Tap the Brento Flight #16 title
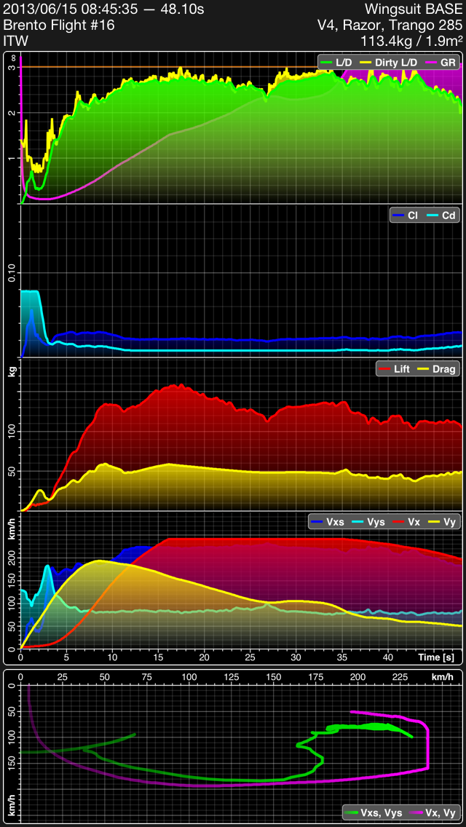This screenshot has height=827, width=466. click(59, 25)
